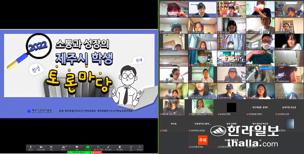Click the red Stop Share button
Image resolution: width=304 pixels, height=154 pixels.
tap(97, 152)
